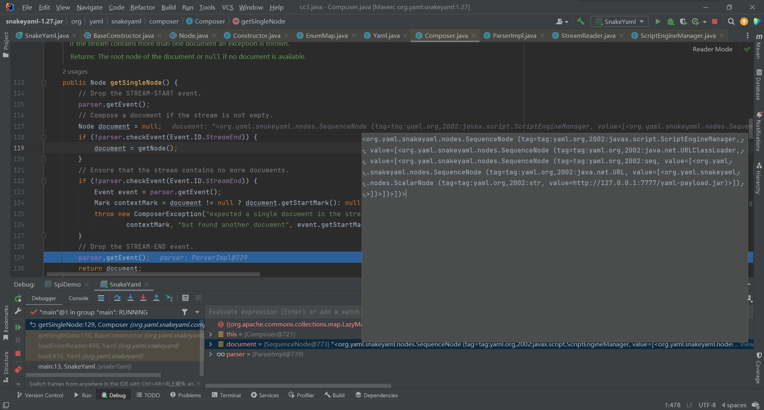This screenshot has width=764, height=410.
Task: Expand the 'document' variable node
Action: point(210,344)
